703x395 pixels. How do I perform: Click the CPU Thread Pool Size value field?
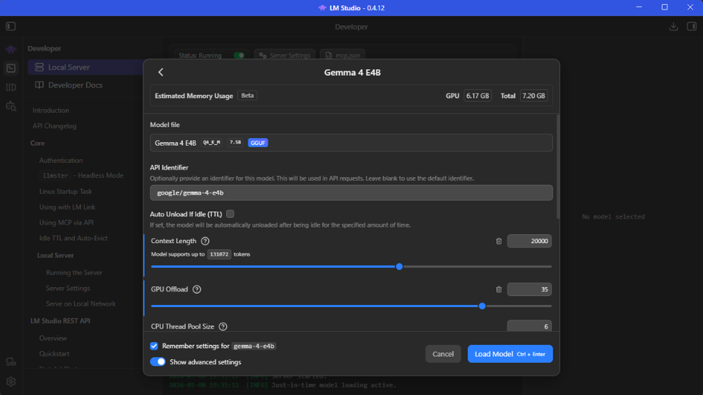529,326
